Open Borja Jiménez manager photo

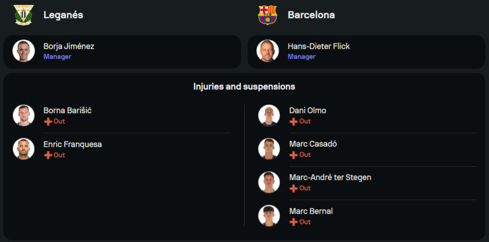(23, 51)
